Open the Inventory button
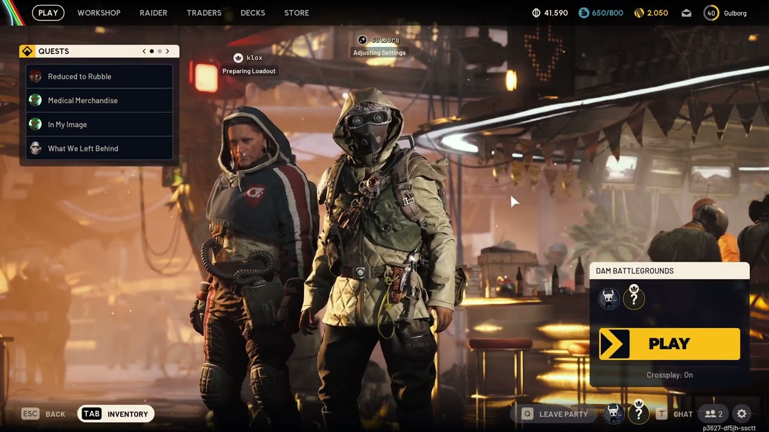This screenshot has width=769, height=432. (x=116, y=413)
